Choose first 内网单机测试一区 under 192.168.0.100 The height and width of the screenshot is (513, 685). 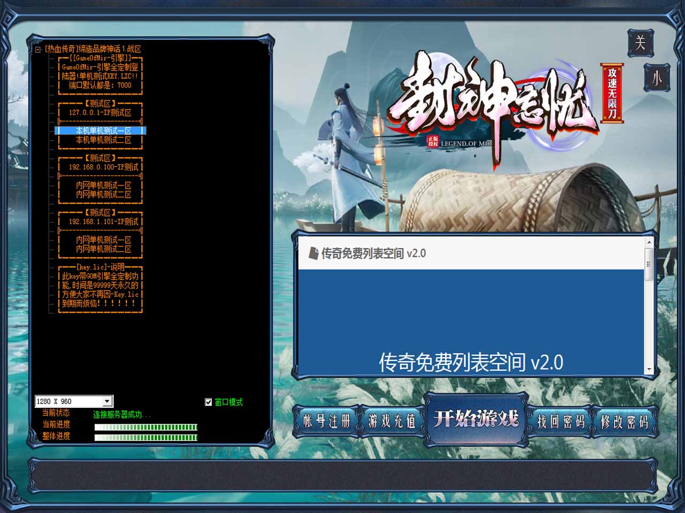(x=103, y=185)
